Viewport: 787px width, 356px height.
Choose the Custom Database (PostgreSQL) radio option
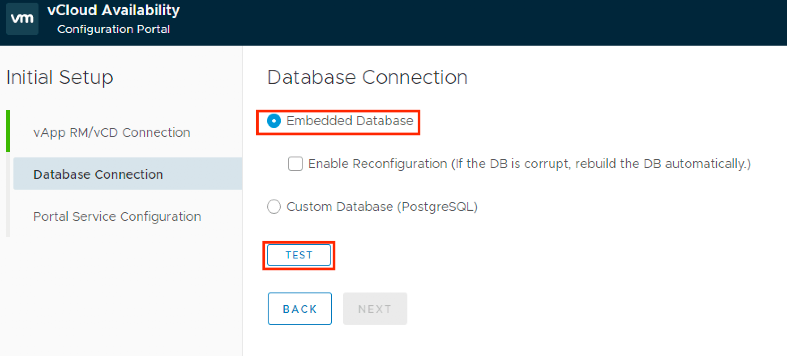(x=274, y=207)
